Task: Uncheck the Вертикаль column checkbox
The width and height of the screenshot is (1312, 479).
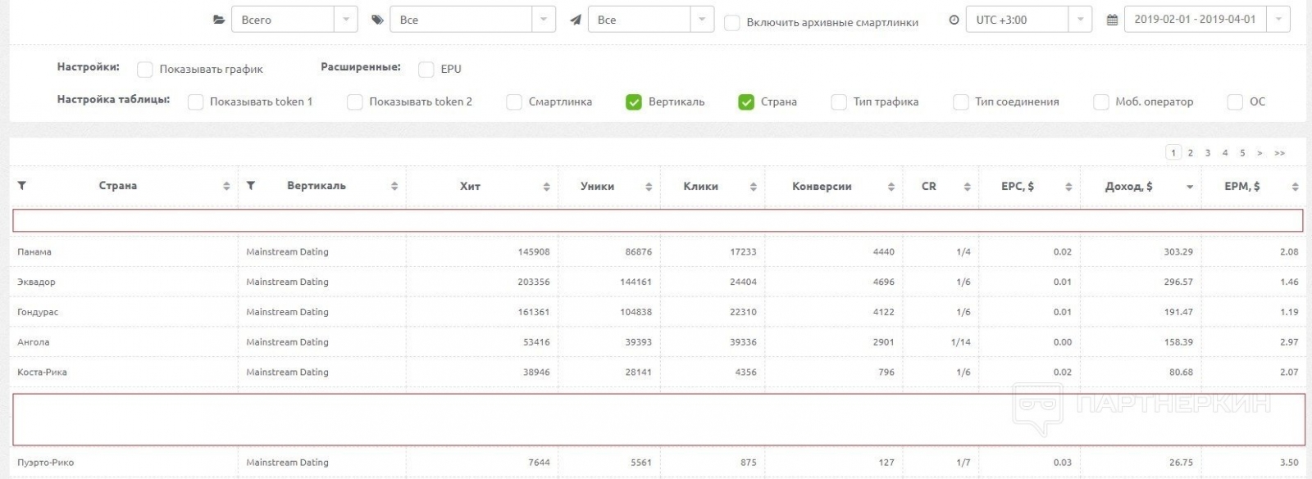Action: point(634,102)
